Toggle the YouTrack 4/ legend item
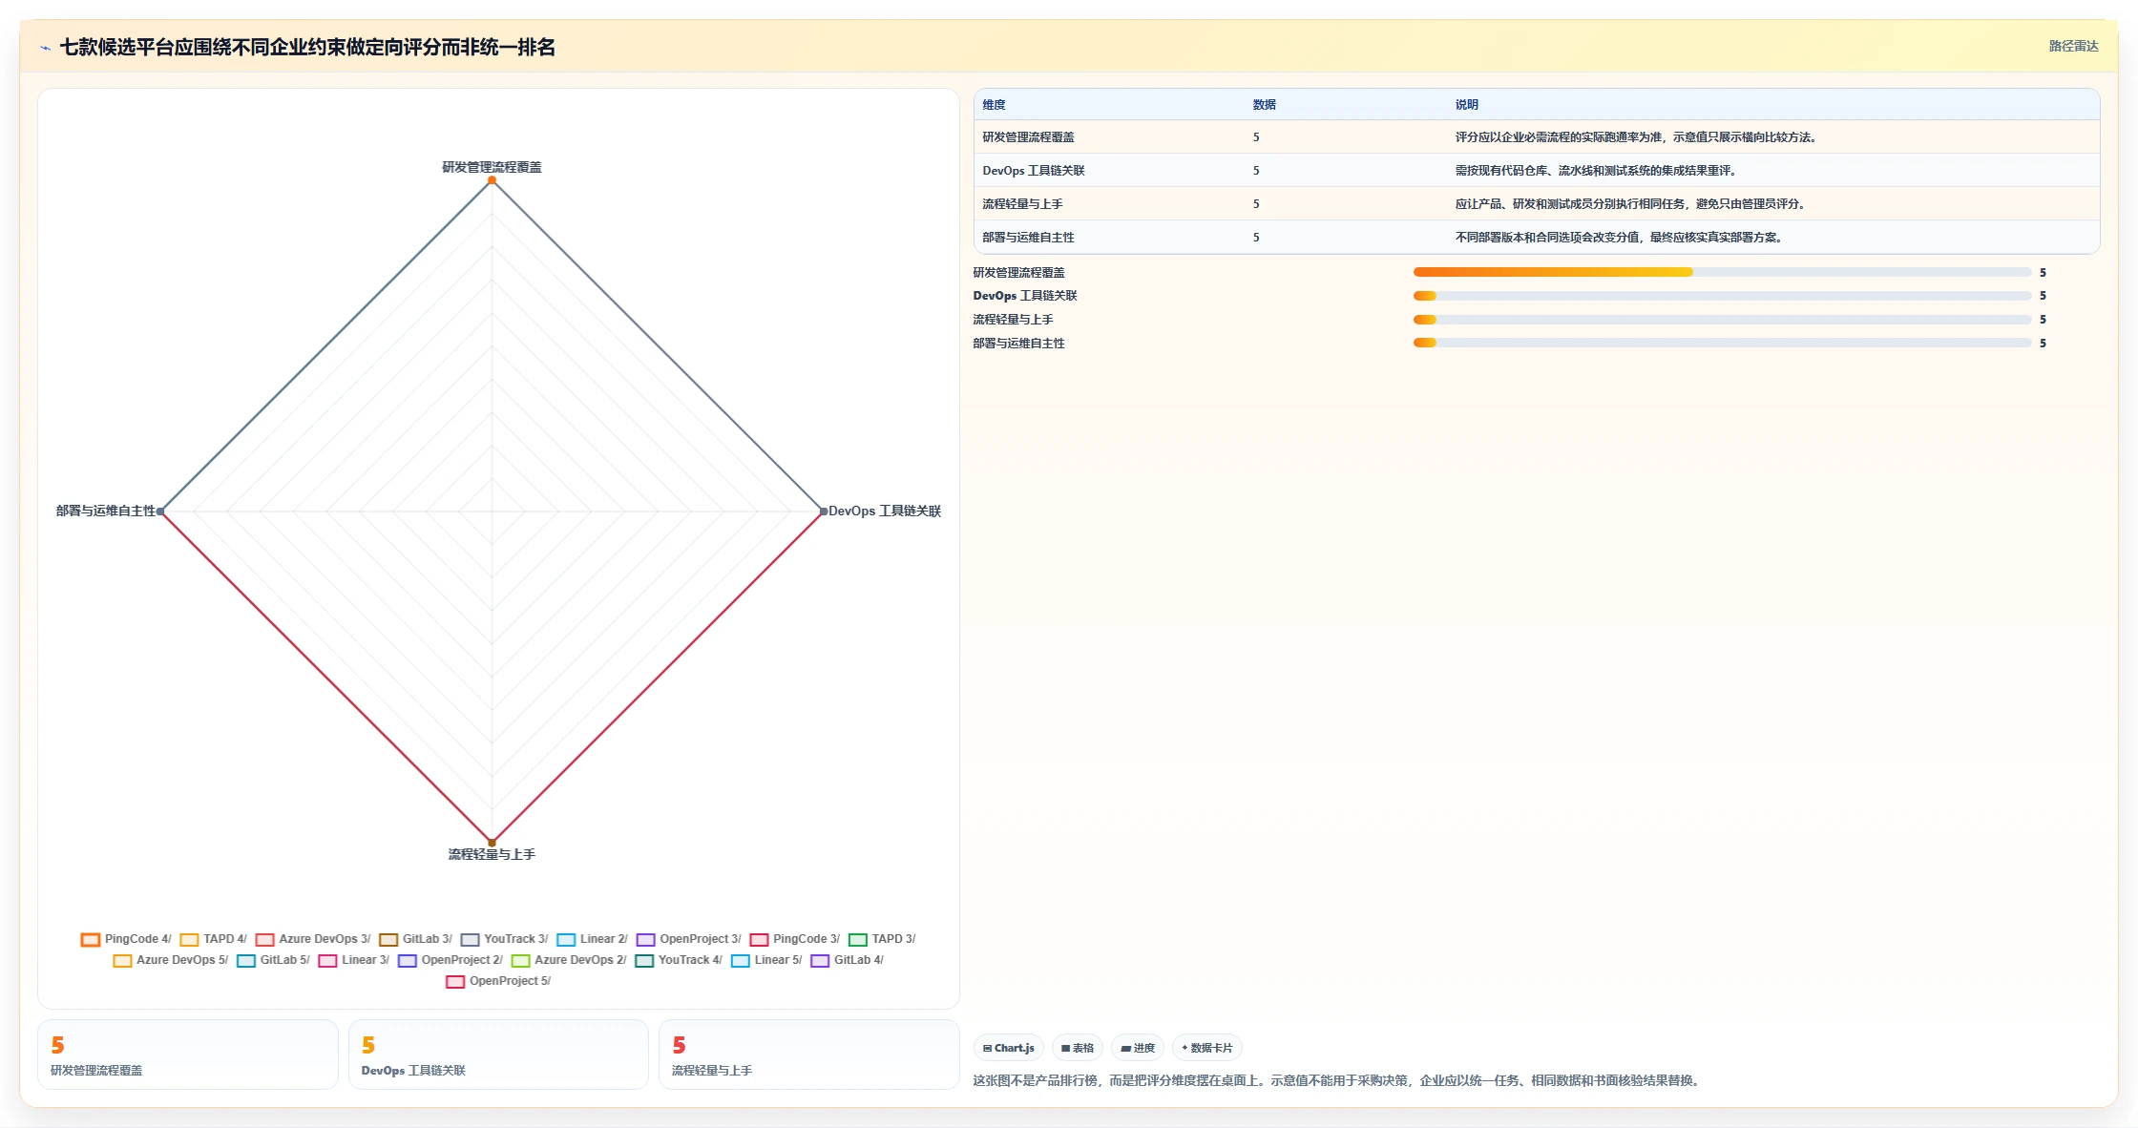The image size is (2138, 1128). (679, 960)
